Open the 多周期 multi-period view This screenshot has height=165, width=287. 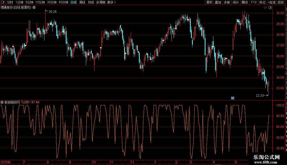(101, 2)
